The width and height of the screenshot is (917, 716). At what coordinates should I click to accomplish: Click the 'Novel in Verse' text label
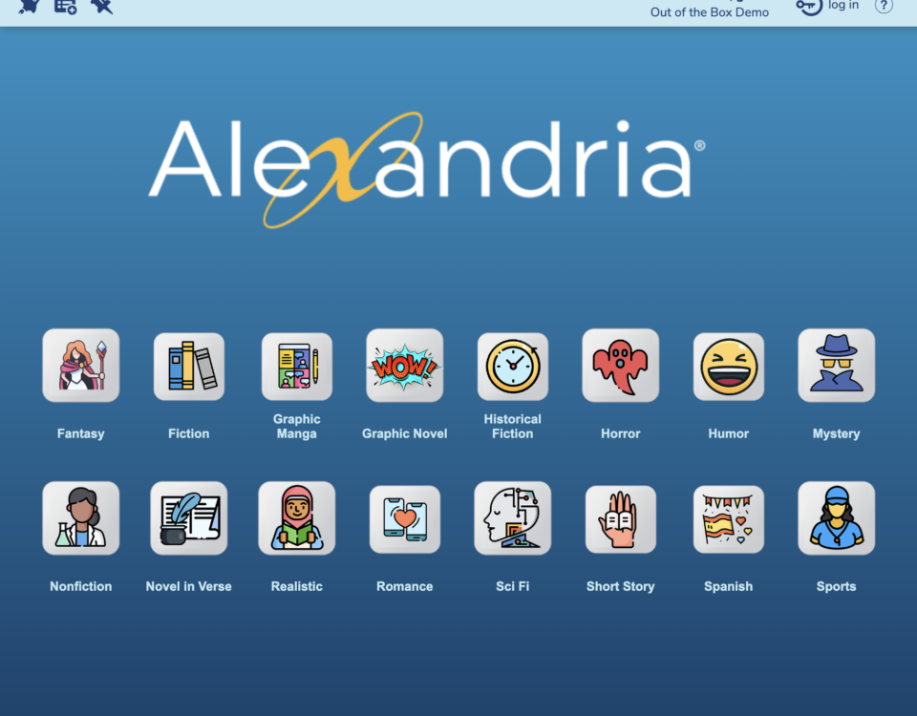tap(189, 586)
